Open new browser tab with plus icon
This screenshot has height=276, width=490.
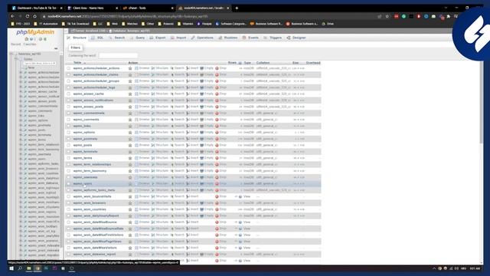237,8
